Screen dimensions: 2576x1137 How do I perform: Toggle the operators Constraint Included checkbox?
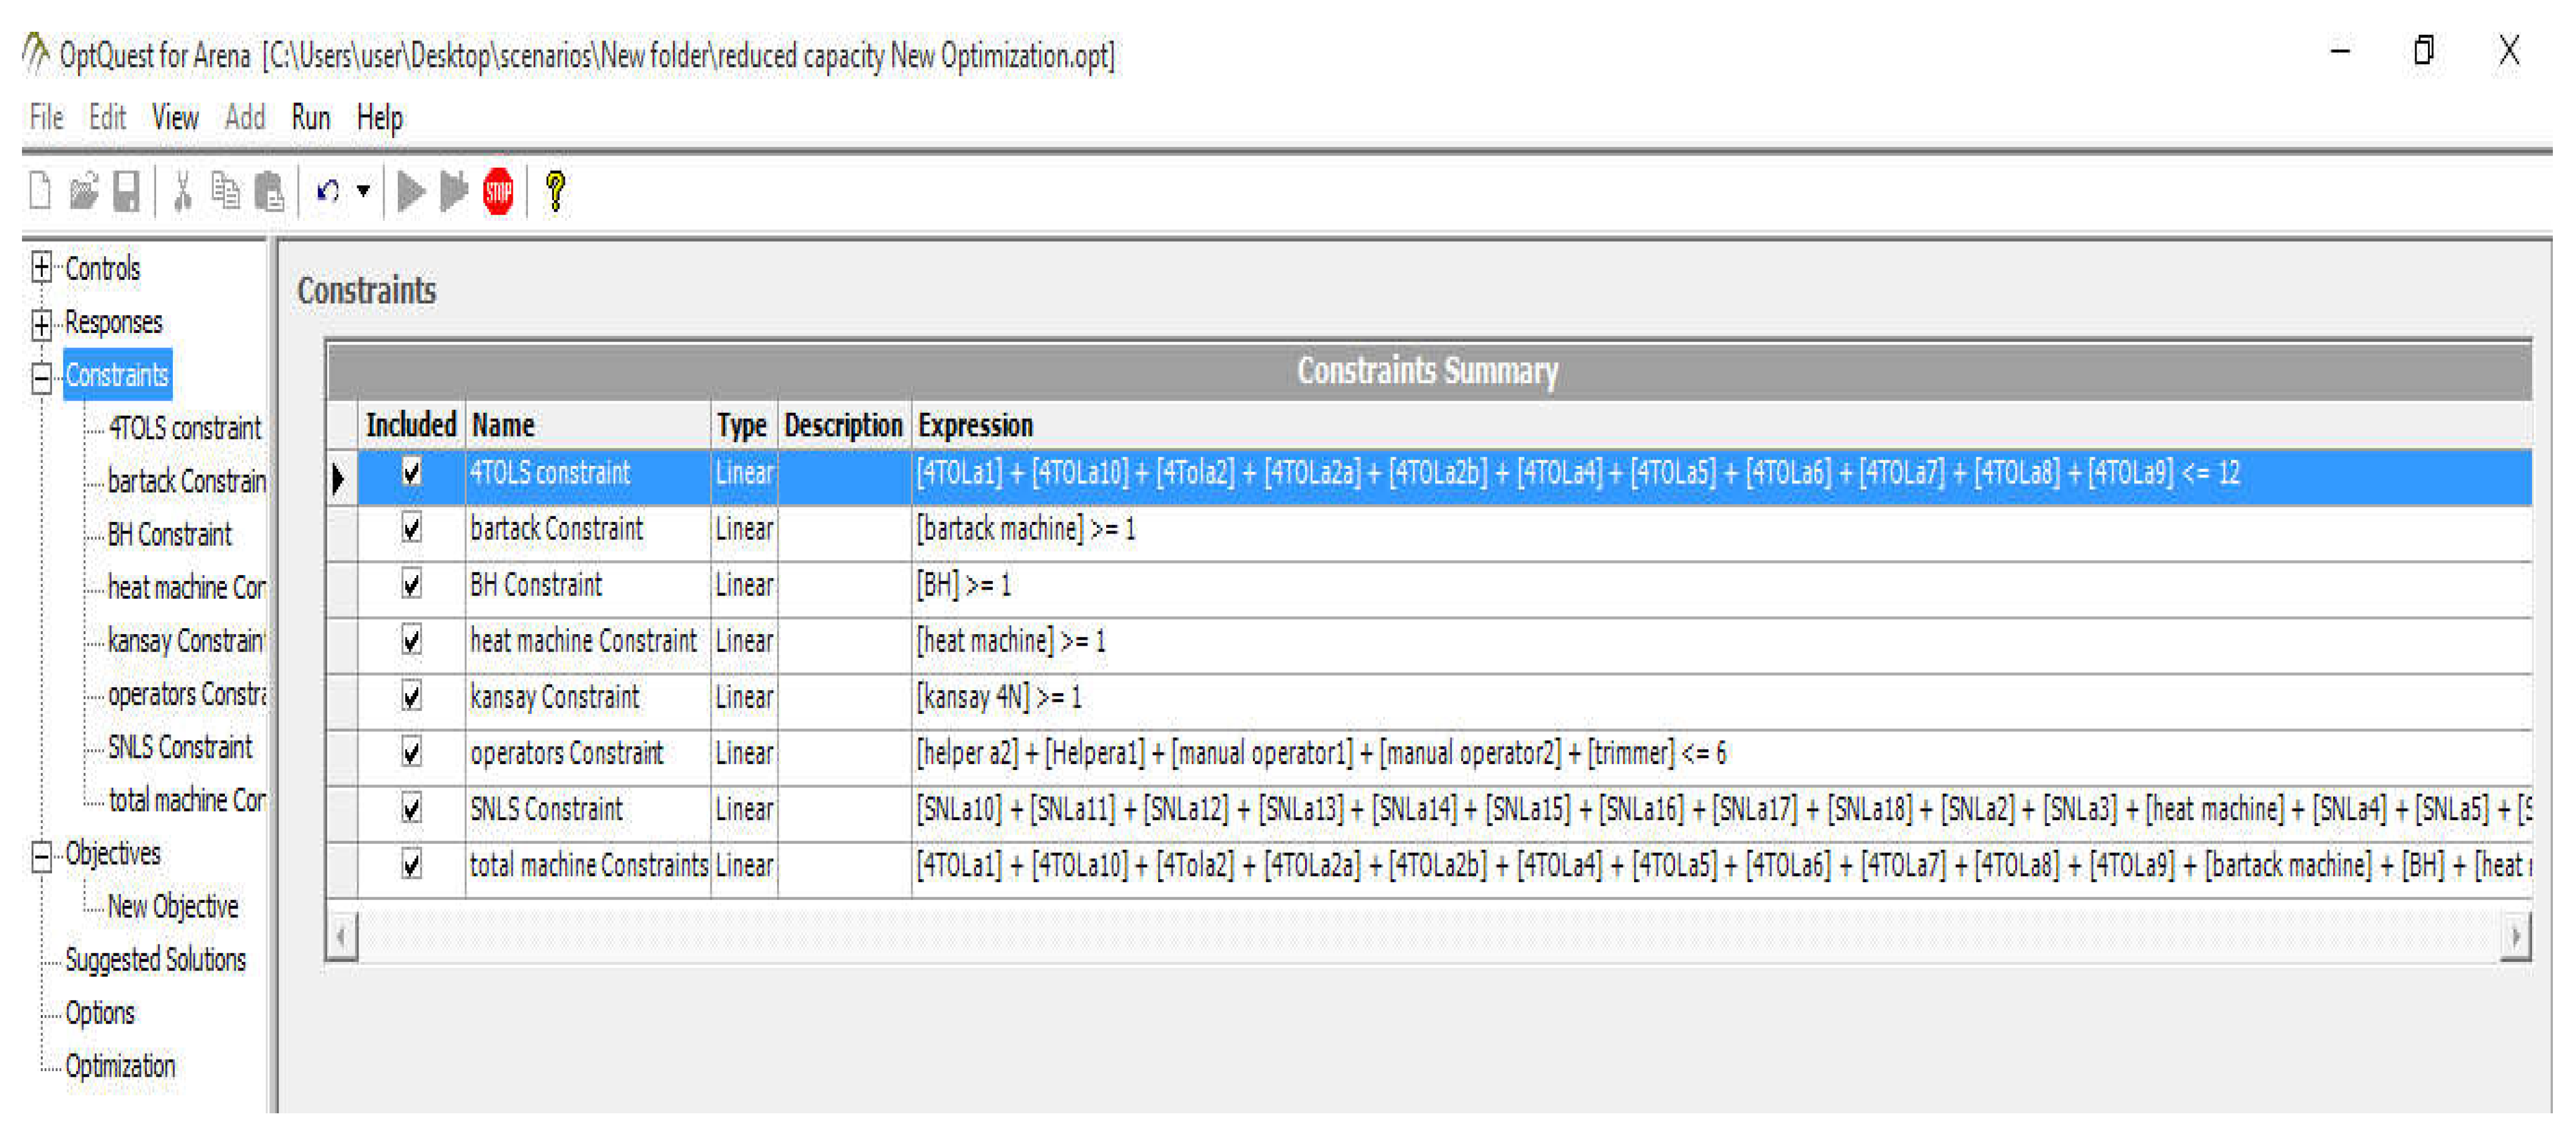pos(411,751)
